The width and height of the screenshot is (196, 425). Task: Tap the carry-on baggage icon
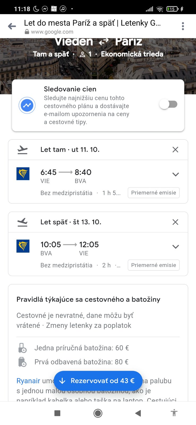click(x=22, y=348)
